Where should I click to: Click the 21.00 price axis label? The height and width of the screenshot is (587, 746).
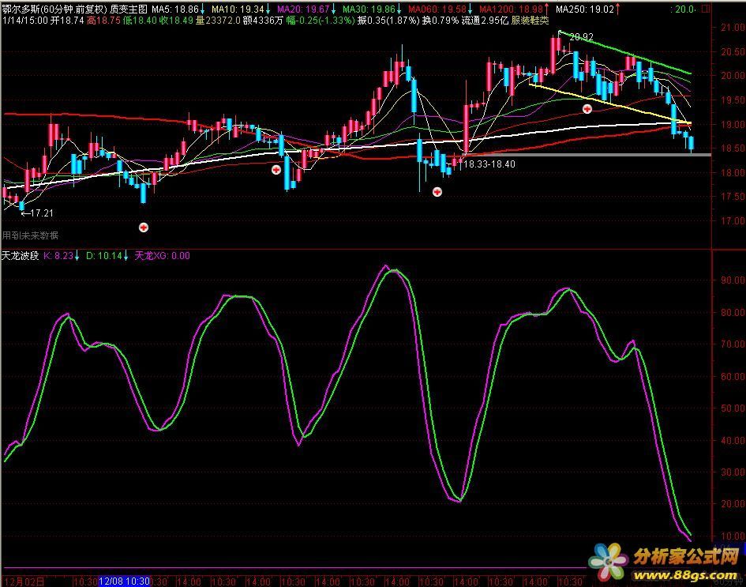coord(733,28)
